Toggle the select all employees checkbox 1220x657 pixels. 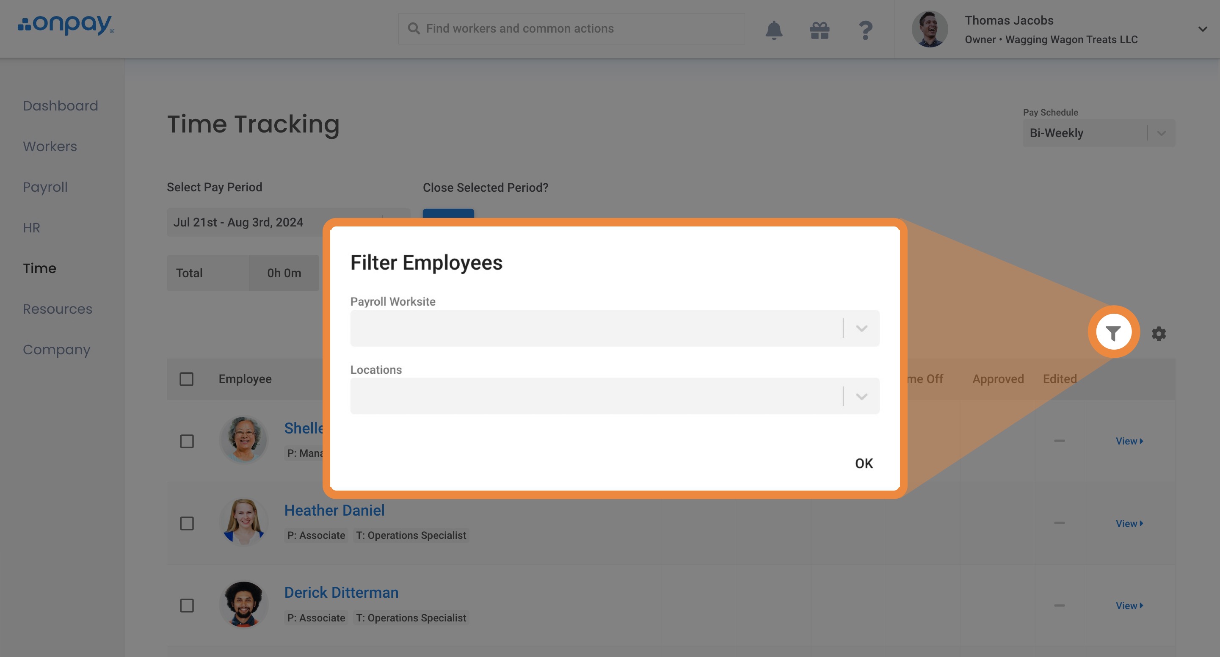[x=187, y=379]
